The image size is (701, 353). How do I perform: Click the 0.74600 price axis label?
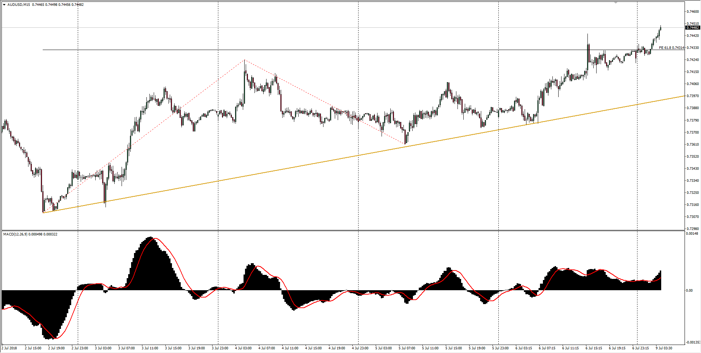693,12
